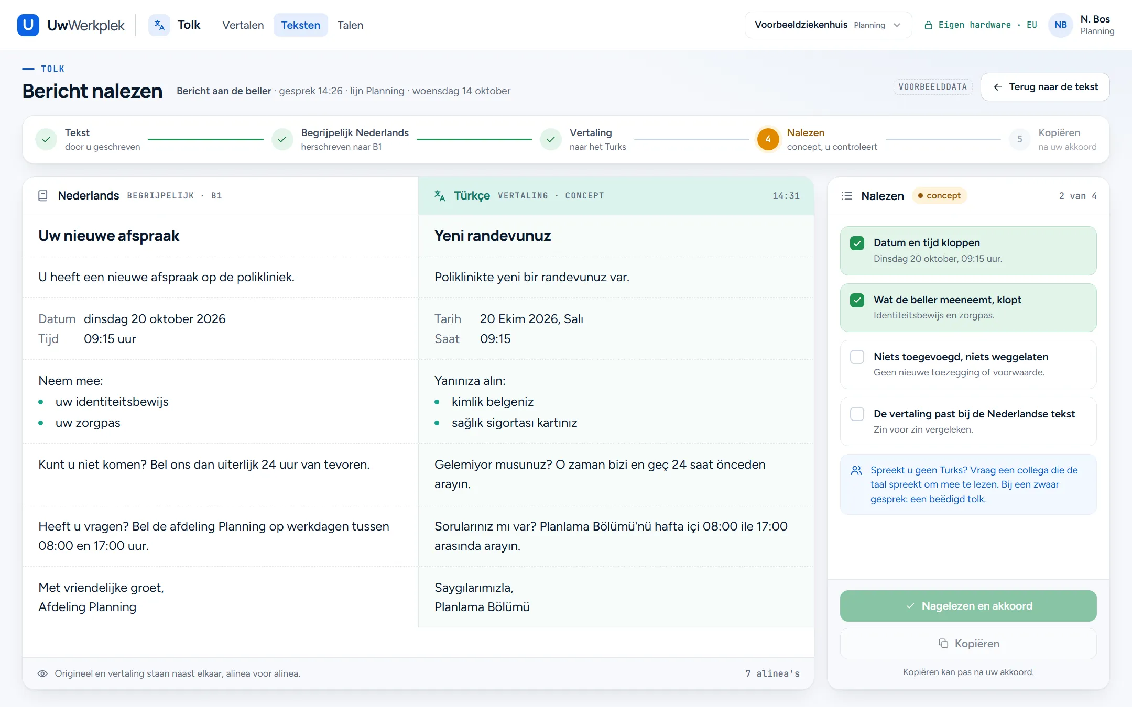Click the document icon next to Nederlands

(x=43, y=196)
